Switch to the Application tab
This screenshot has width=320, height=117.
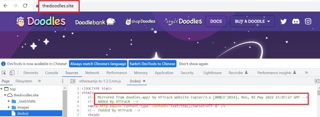164,73
